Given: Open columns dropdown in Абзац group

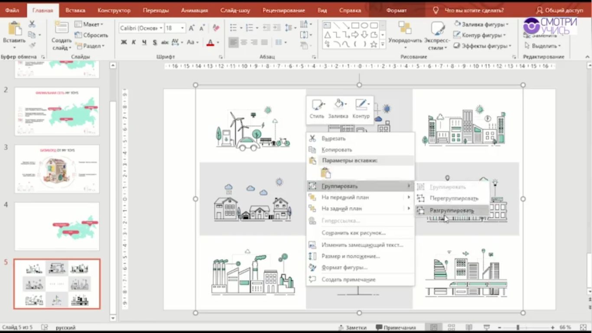Looking at the screenshot, I should click(280, 42).
